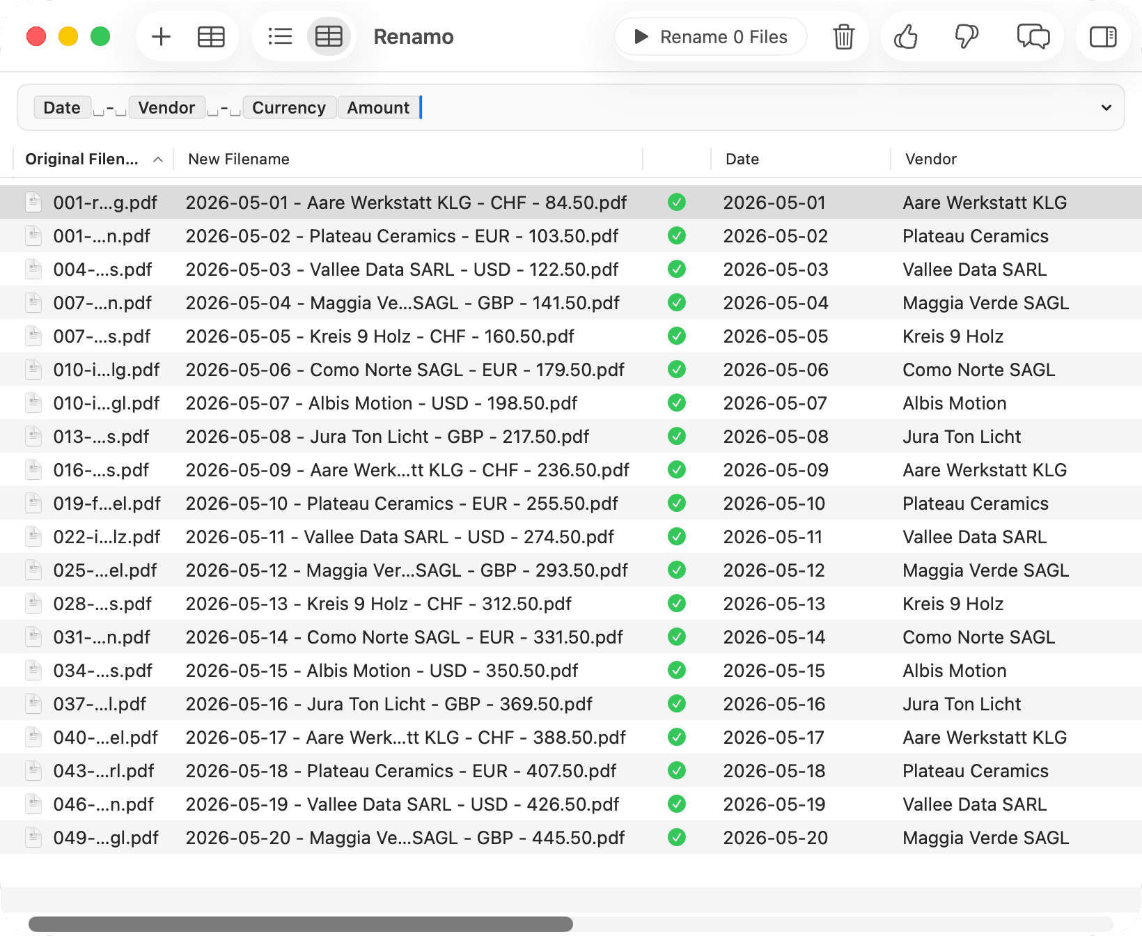Click inside the filename template field
Screen dimensions: 1142x936
tap(571, 107)
